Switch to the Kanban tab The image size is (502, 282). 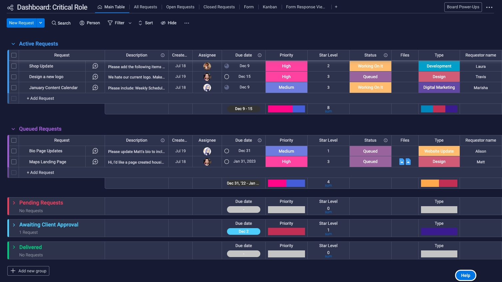click(270, 7)
